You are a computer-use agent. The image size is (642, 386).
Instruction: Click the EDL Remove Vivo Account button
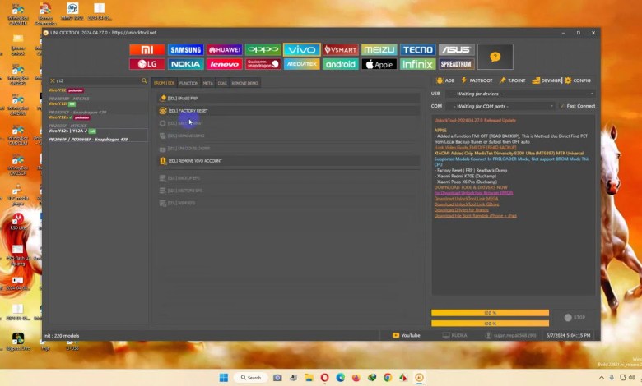(194, 161)
